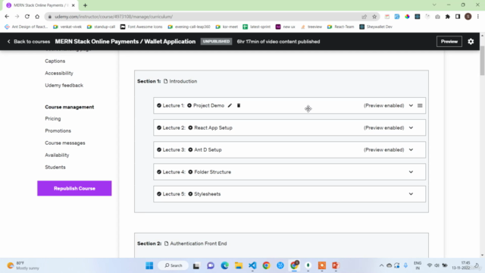Open Task View from taskbar

[196, 265]
